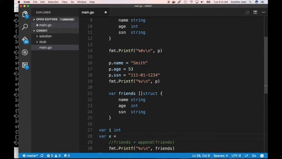The image size is (282, 159).
Task: Open the Apple menu
Action: point(19,2)
